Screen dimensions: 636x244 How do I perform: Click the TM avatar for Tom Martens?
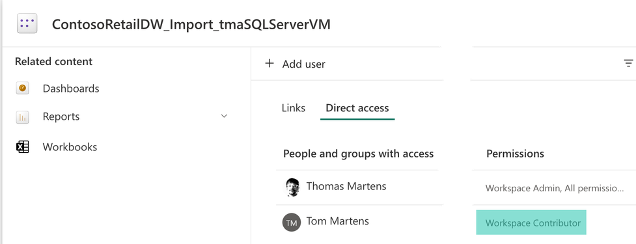[x=291, y=222]
